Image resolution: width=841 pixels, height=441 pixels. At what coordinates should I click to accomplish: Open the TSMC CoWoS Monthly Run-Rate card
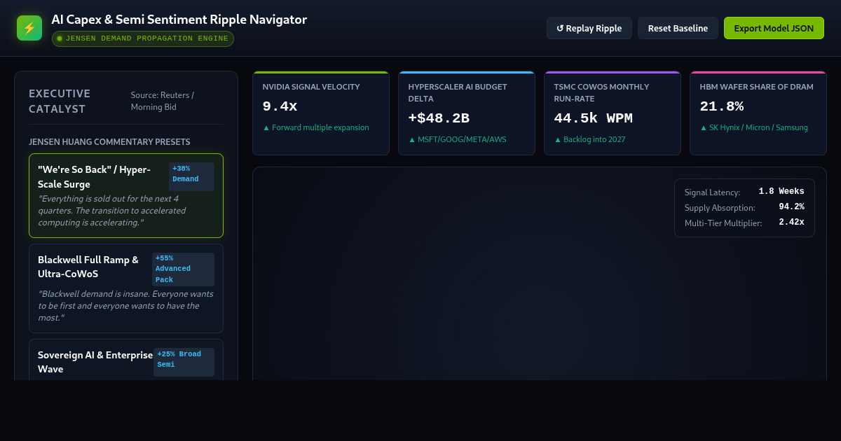pos(613,113)
